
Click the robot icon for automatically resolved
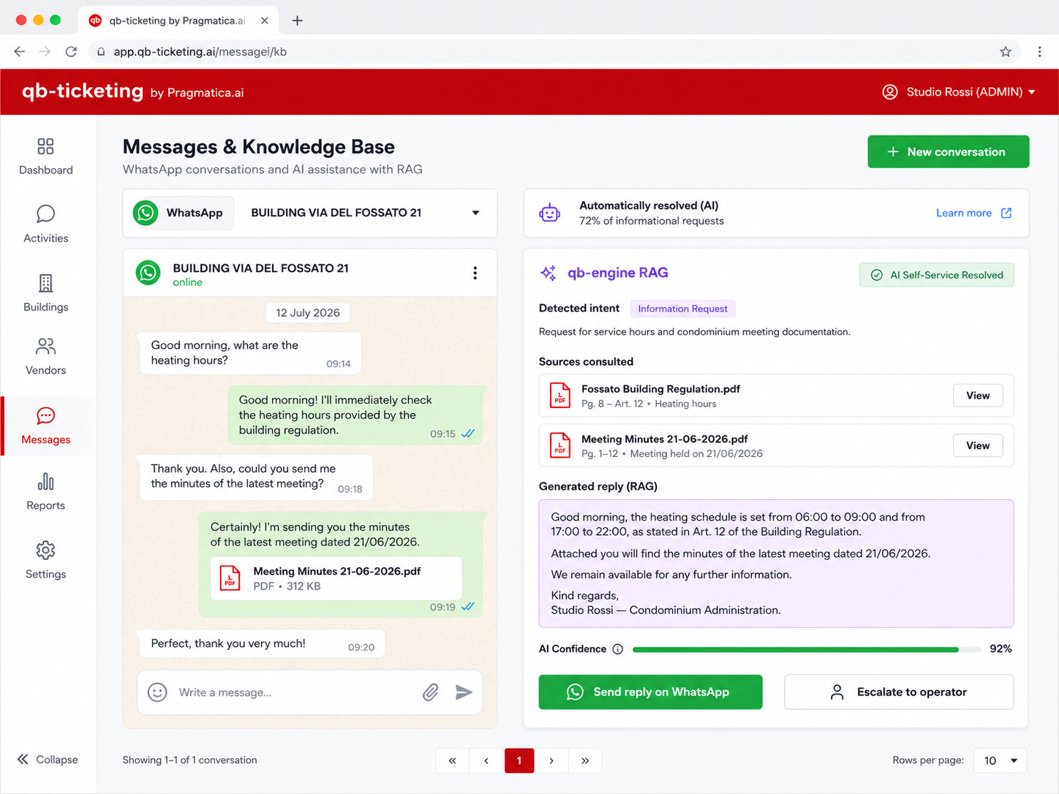tap(549, 213)
